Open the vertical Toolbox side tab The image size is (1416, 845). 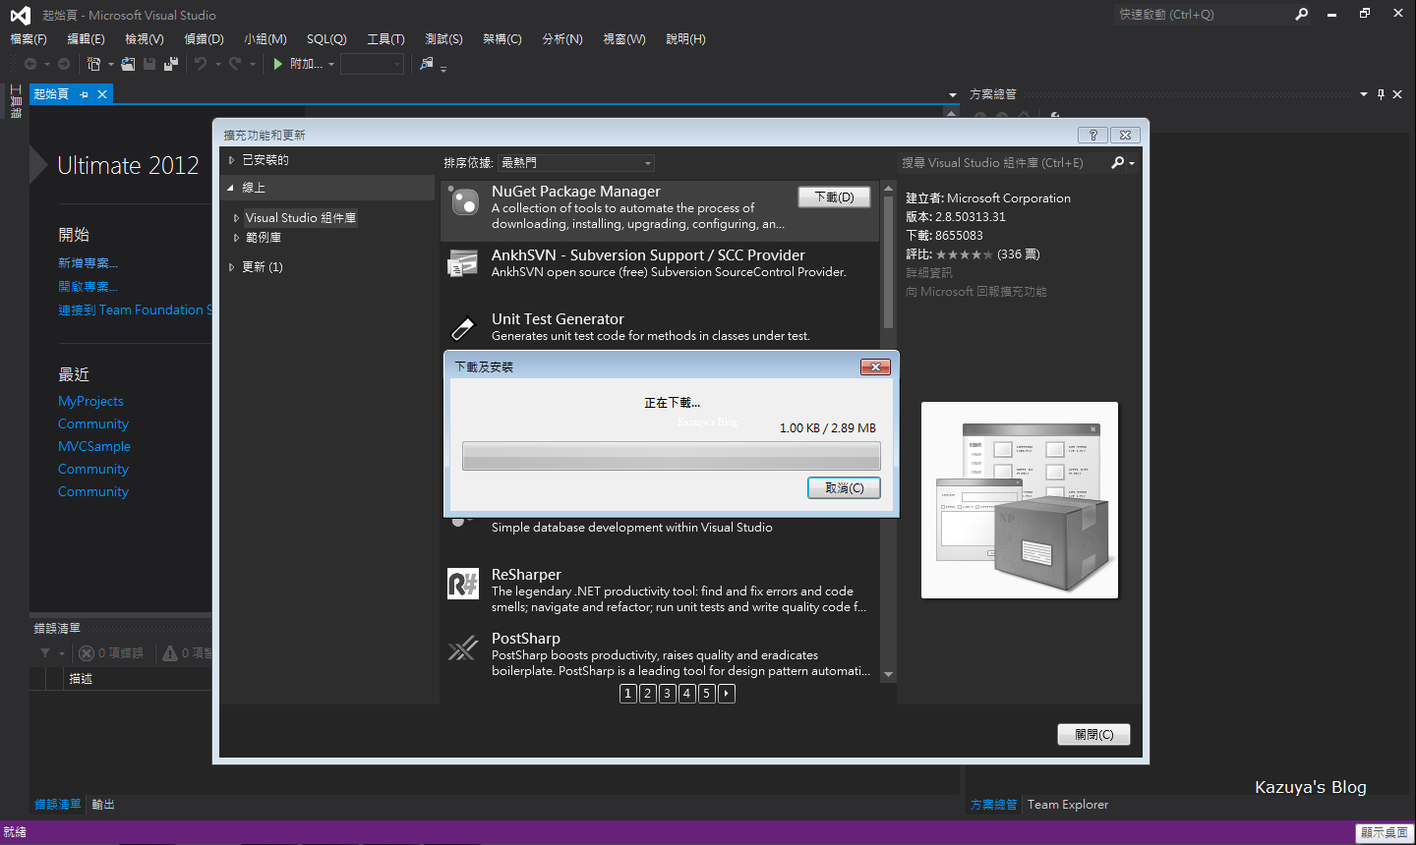15,101
